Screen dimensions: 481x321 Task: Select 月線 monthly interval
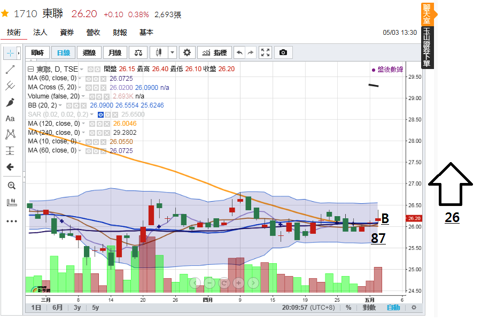(x=115, y=52)
